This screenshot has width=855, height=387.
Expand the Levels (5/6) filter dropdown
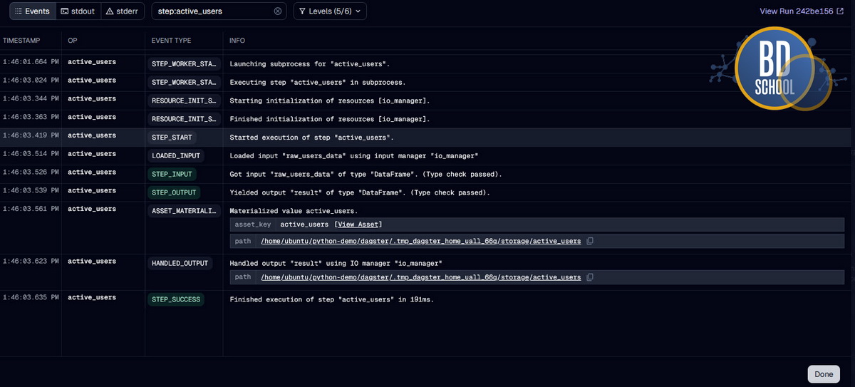pyautogui.click(x=330, y=11)
